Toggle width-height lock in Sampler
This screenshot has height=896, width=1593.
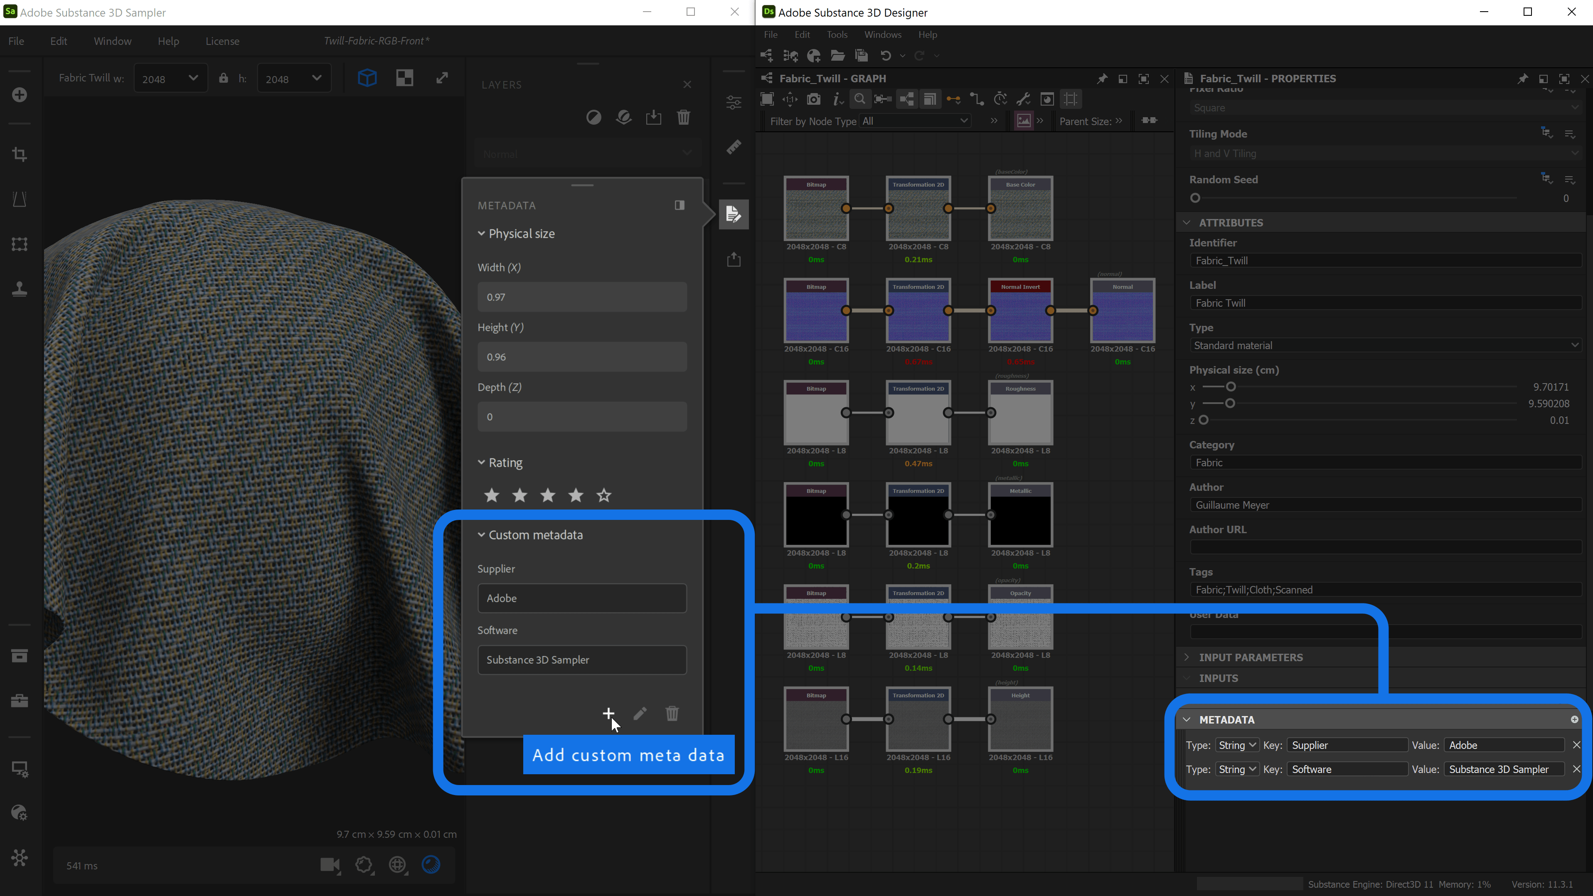(x=223, y=78)
